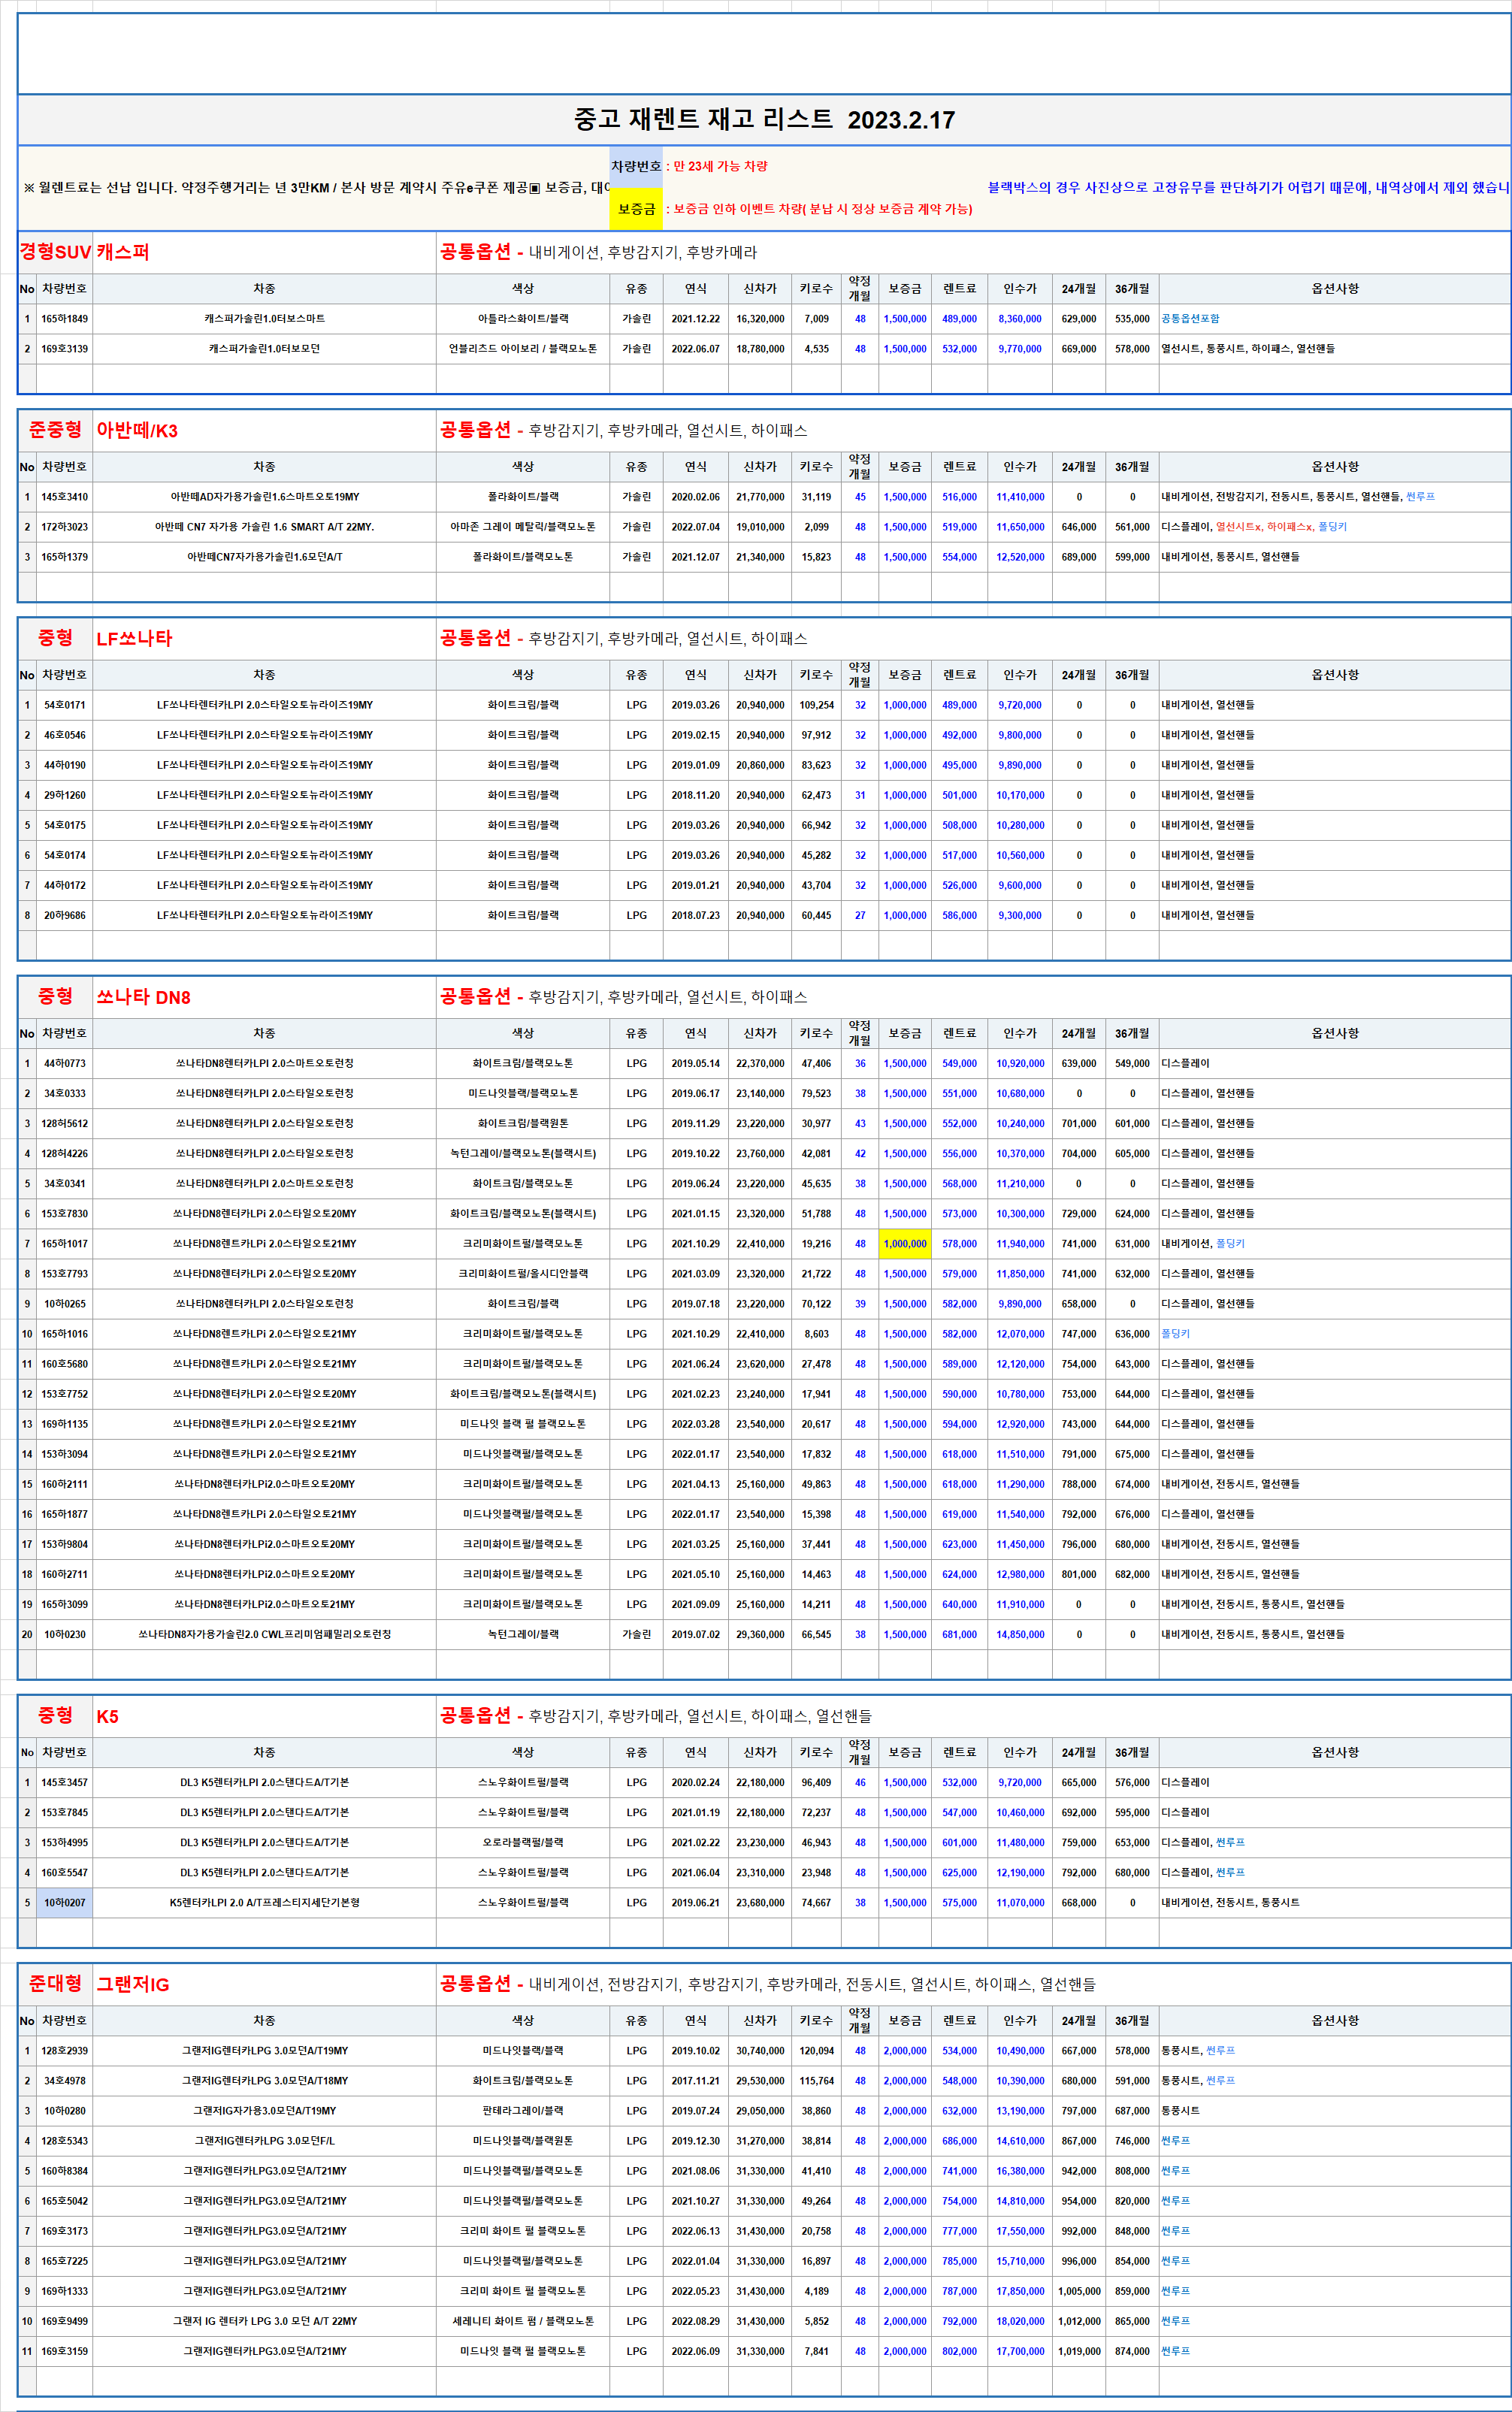Select mileage value "109,254"

[x=816, y=705]
